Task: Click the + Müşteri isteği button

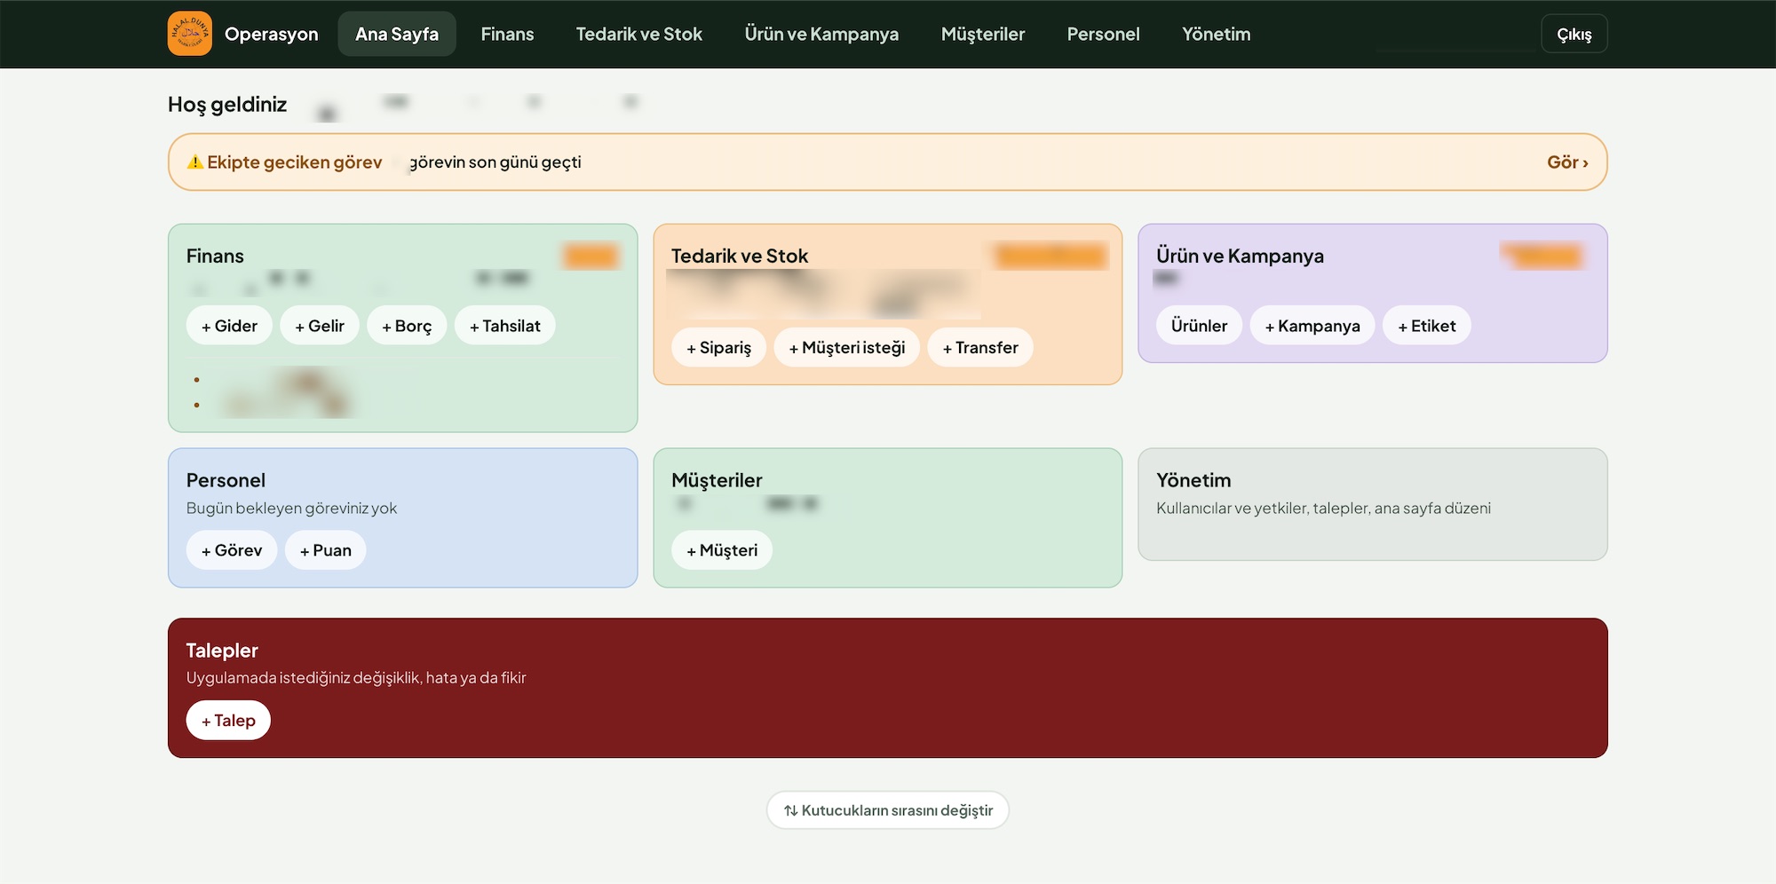Action: (x=846, y=347)
